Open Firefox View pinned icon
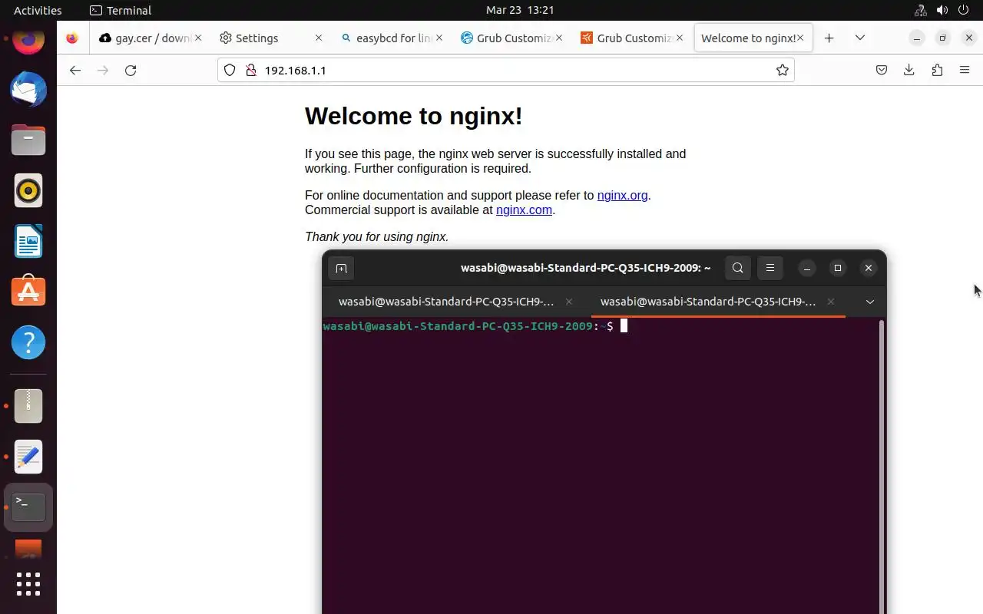Screen dimensions: 983x614 (72, 38)
